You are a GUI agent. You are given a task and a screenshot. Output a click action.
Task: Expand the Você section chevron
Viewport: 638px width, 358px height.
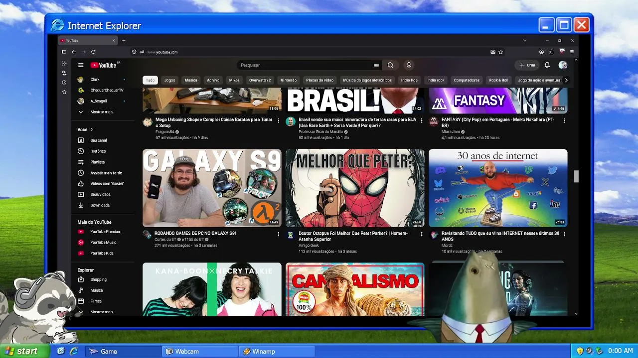coord(92,130)
